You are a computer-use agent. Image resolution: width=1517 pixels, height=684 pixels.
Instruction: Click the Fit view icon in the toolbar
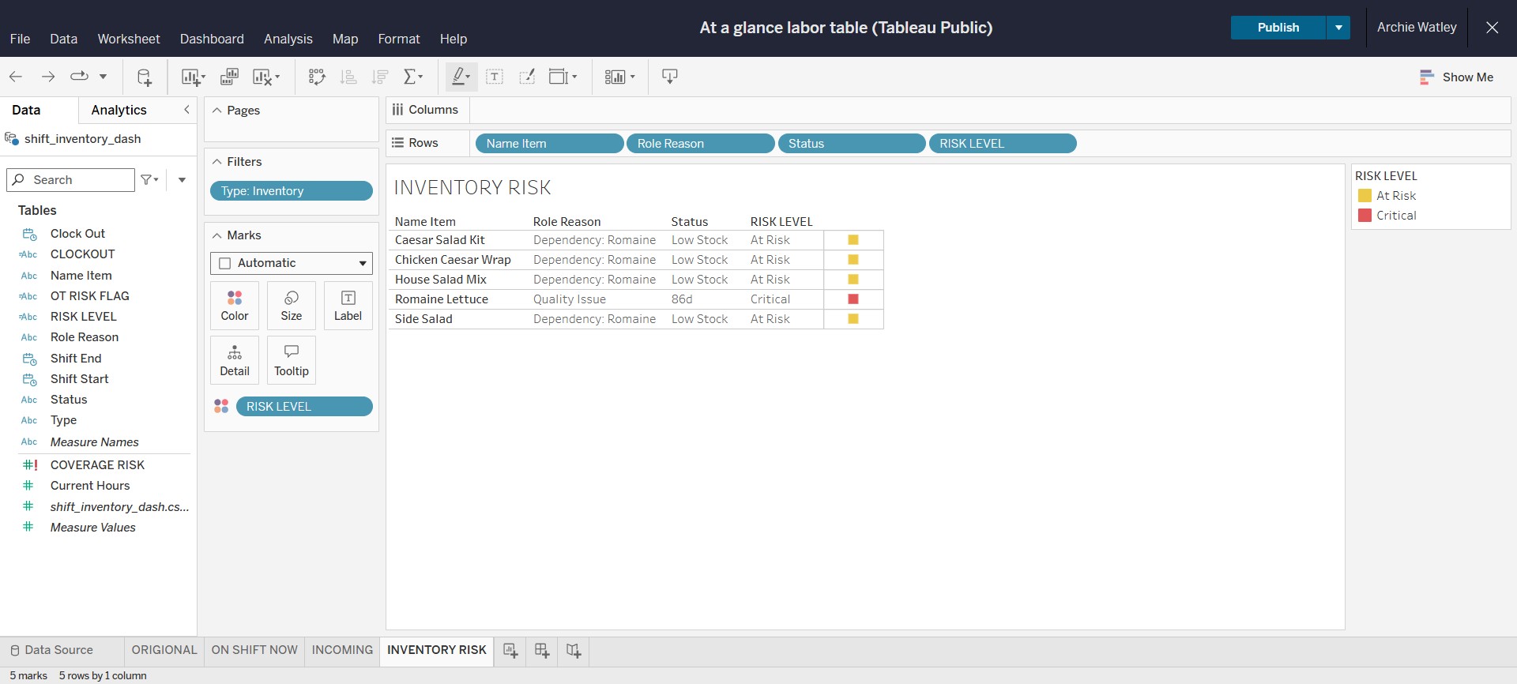coord(559,77)
